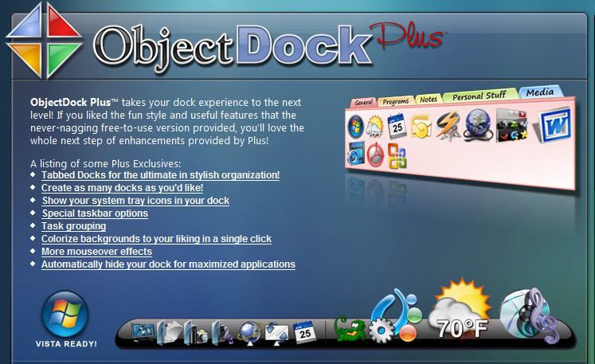The image size is (595, 364).
Task: Open the small music folder with purple note
Action: tap(222, 332)
